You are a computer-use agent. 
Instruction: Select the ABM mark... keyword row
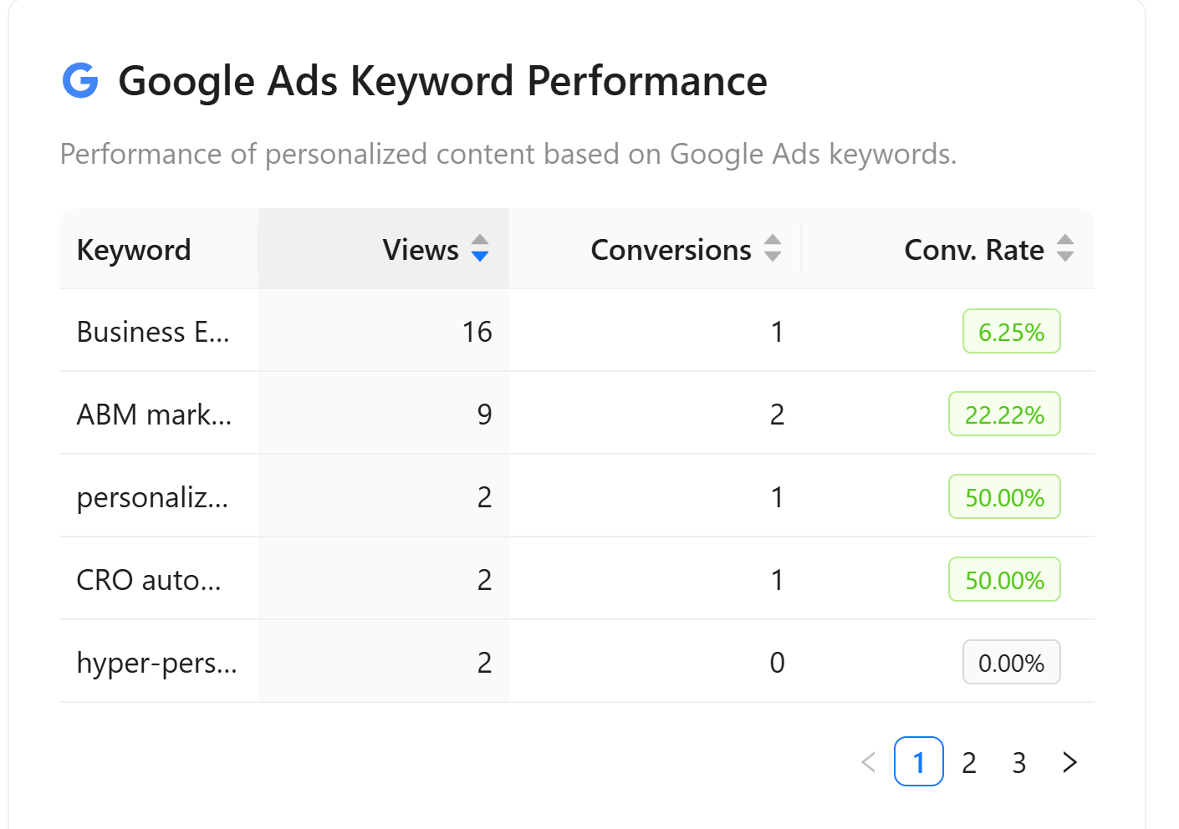pos(154,414)
